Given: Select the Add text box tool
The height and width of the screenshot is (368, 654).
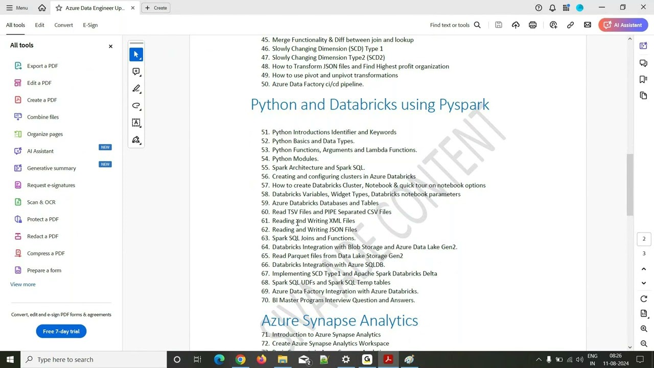Looking at the screenshot, I should coord(136,123).
